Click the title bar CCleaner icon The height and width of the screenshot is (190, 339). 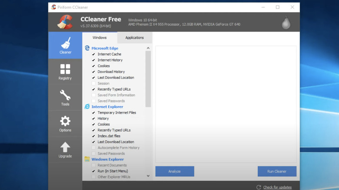click(x=53, y=7)
